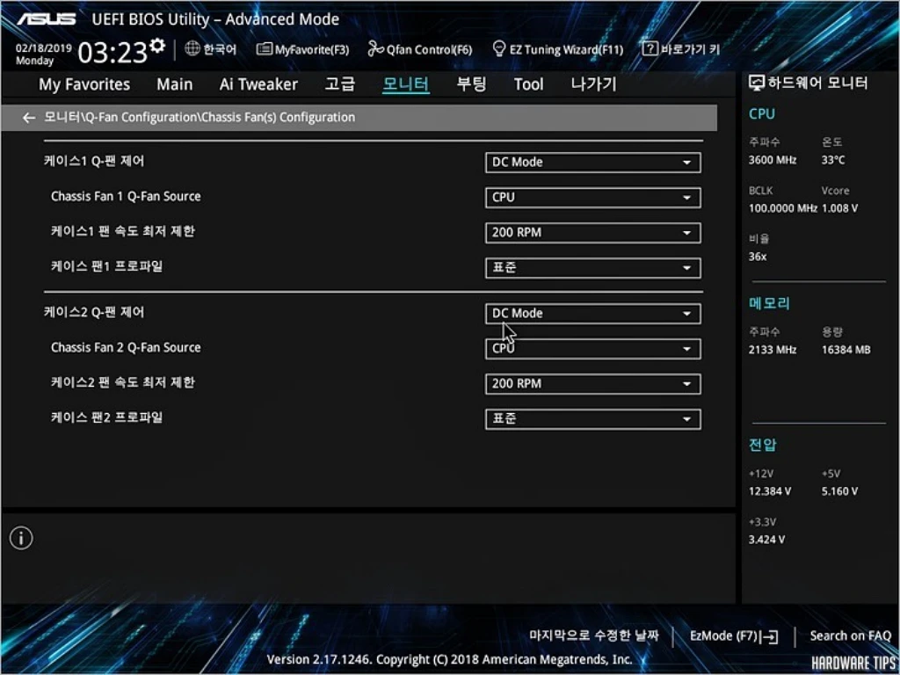Click the ASUS logo

click(46, 19)
